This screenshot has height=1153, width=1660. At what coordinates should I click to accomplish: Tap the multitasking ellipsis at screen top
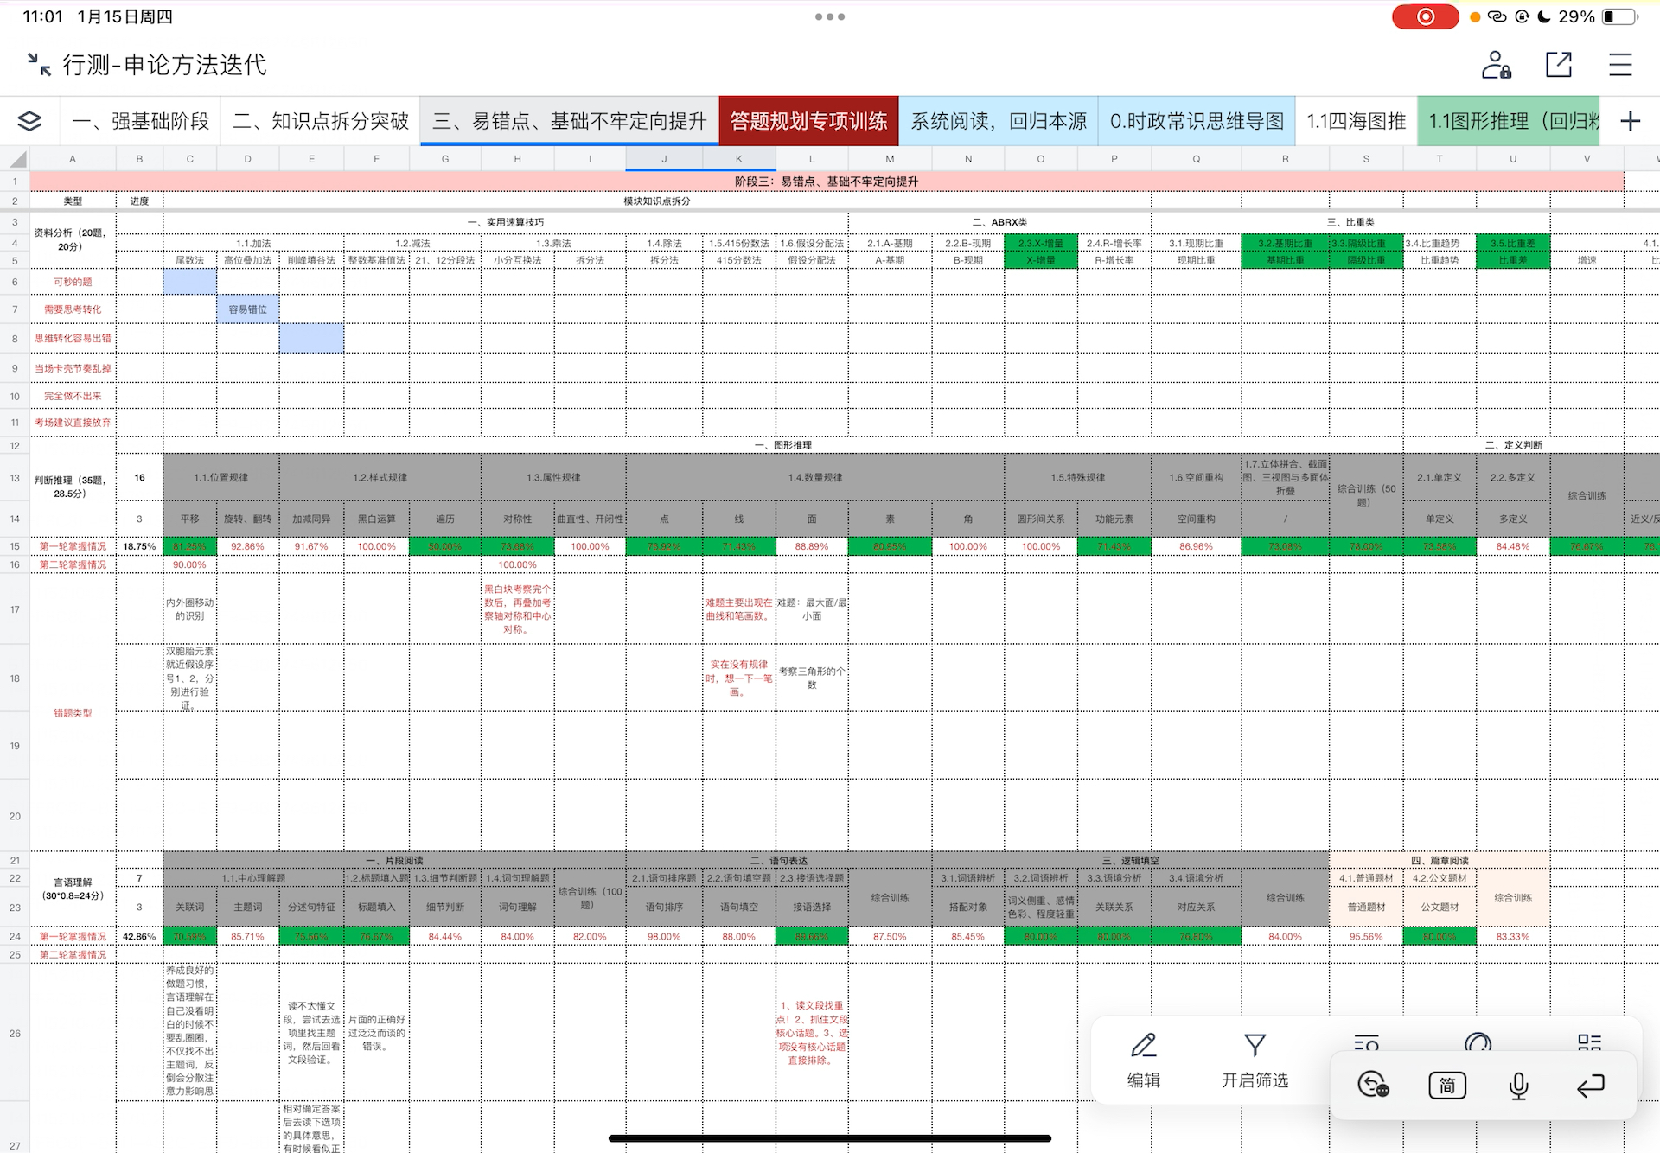(x=829, y=16)
